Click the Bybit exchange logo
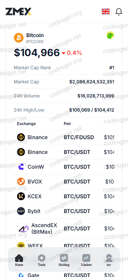The image size is (128, 277). click(x=21, y=211)
